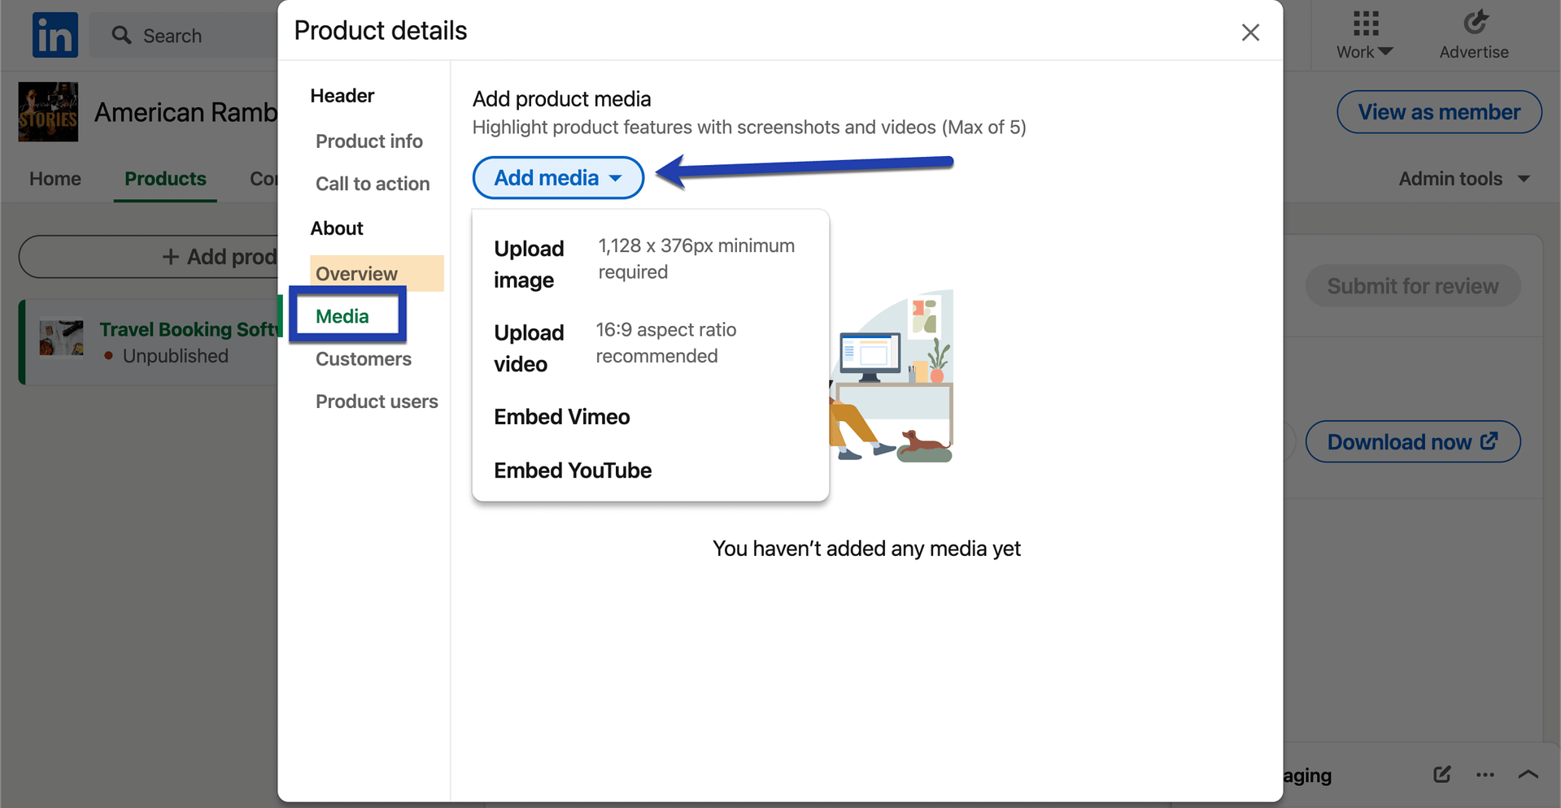Select Embed YouTube from the media menu
Screen dimensions: 1561x808
click(572, 470)
